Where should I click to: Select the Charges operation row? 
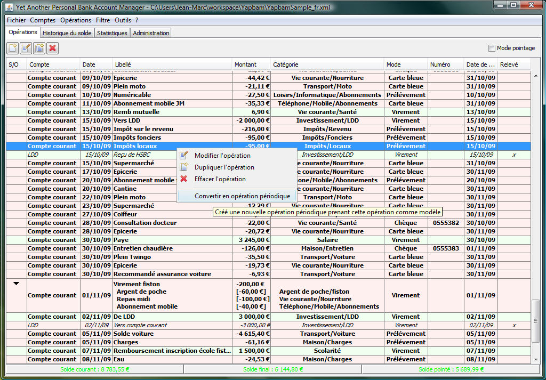pyautogui.click(x=268, y=342)
